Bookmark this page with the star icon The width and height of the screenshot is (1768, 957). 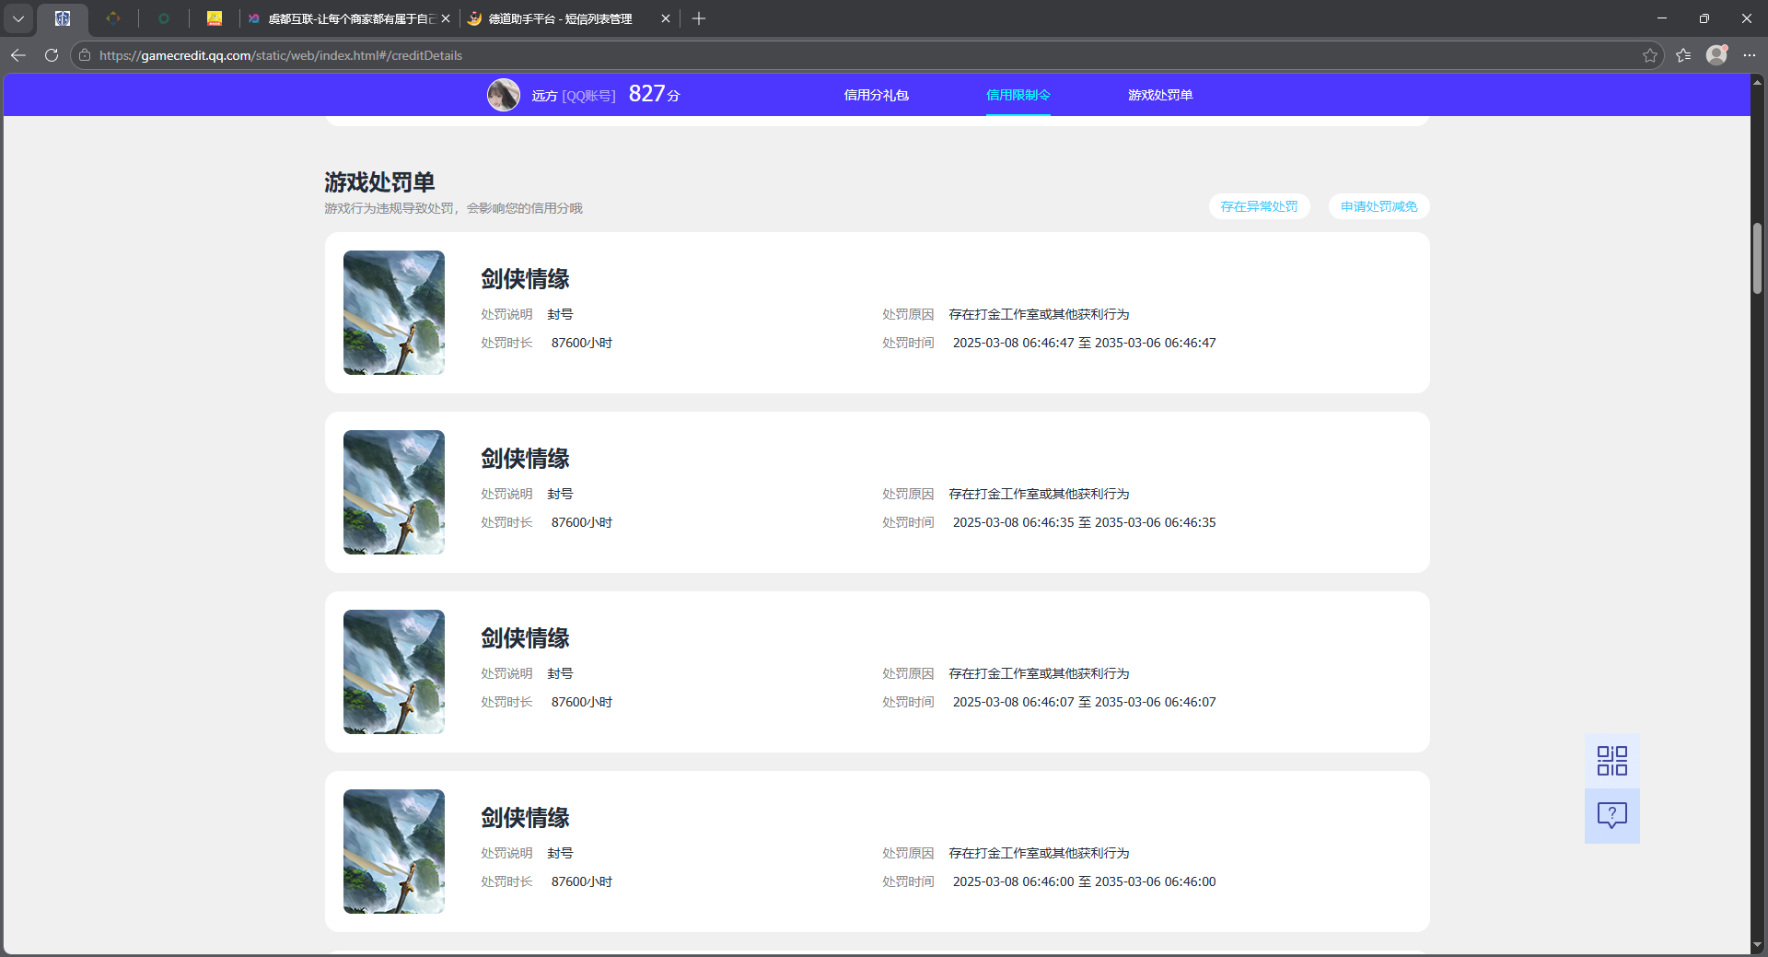click(x=1649, y=55)
